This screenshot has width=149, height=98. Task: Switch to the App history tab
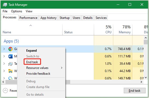48,18
